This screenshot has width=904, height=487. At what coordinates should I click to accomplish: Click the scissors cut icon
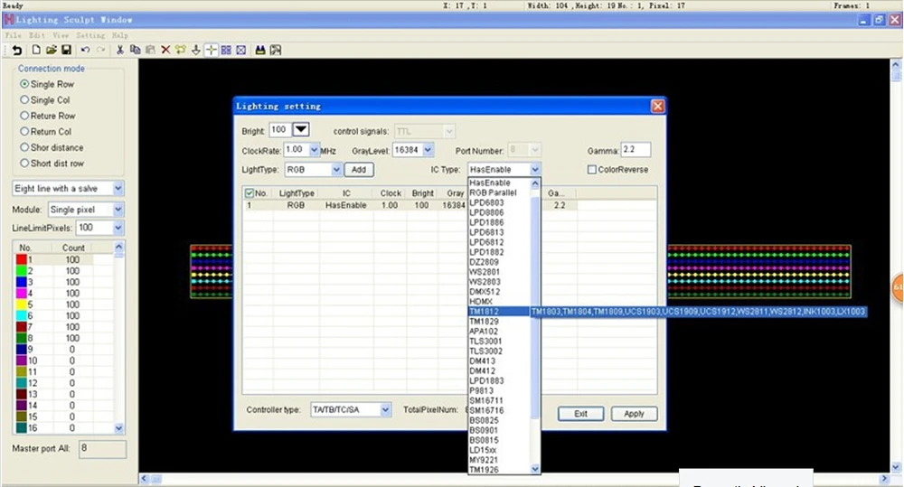coord(120,50)
